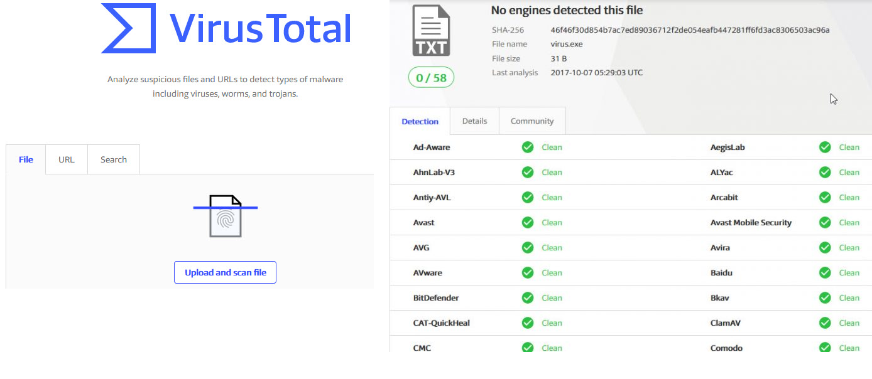This screenshot has width=872, height=379.
Task: Click the TXT file type icon
Action: [431, 31]
